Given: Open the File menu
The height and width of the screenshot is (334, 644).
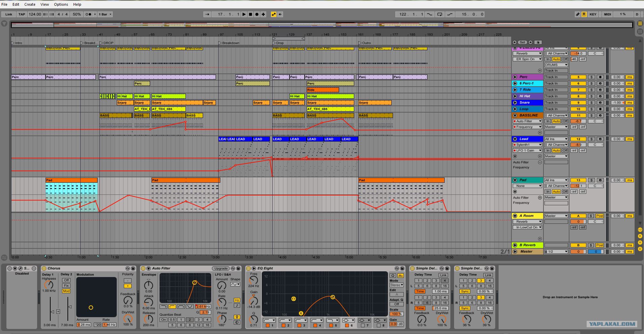Looking at the screenshot, I should [4, 4].
